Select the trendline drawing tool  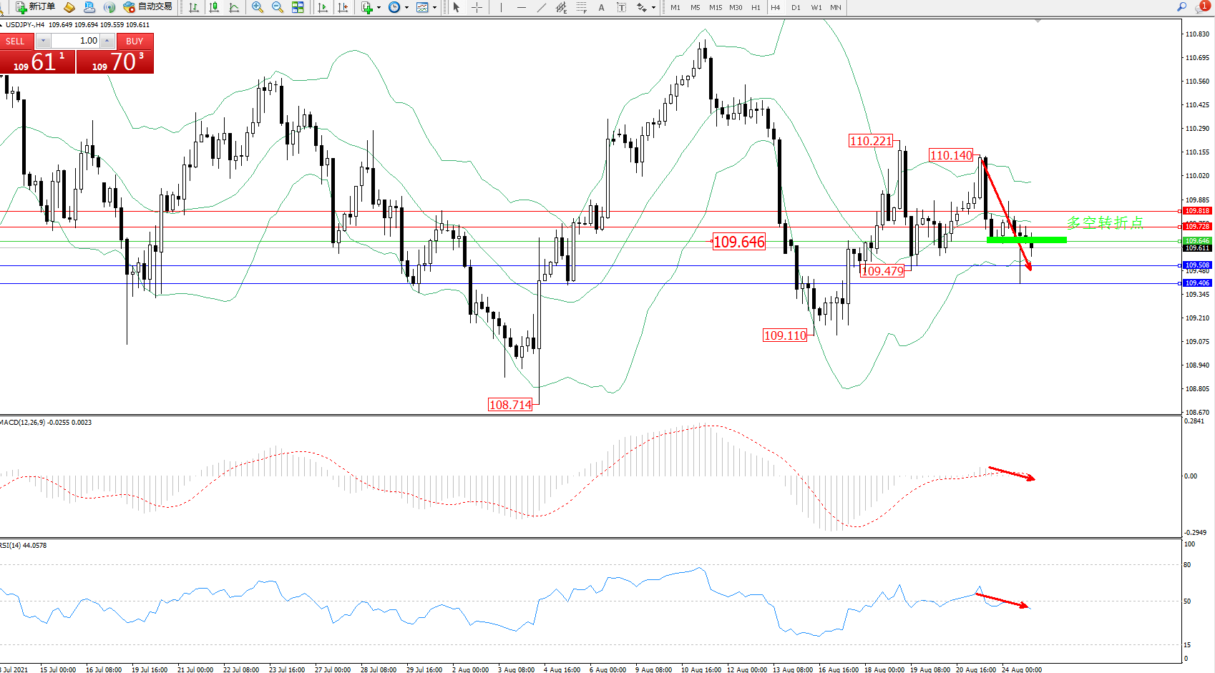[541, 7]
